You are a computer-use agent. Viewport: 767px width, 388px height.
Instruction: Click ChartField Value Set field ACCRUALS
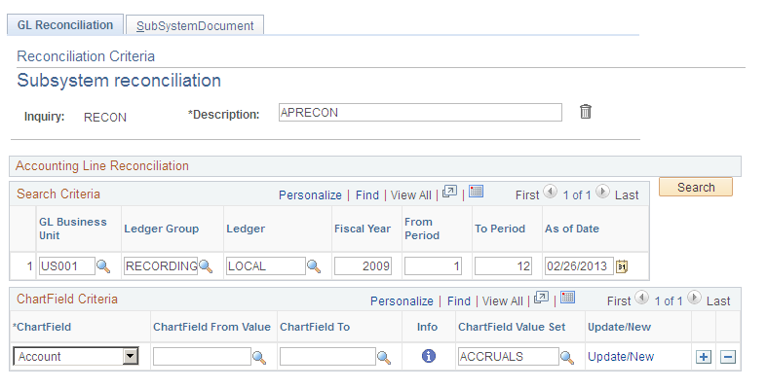[x=508, y=357]
